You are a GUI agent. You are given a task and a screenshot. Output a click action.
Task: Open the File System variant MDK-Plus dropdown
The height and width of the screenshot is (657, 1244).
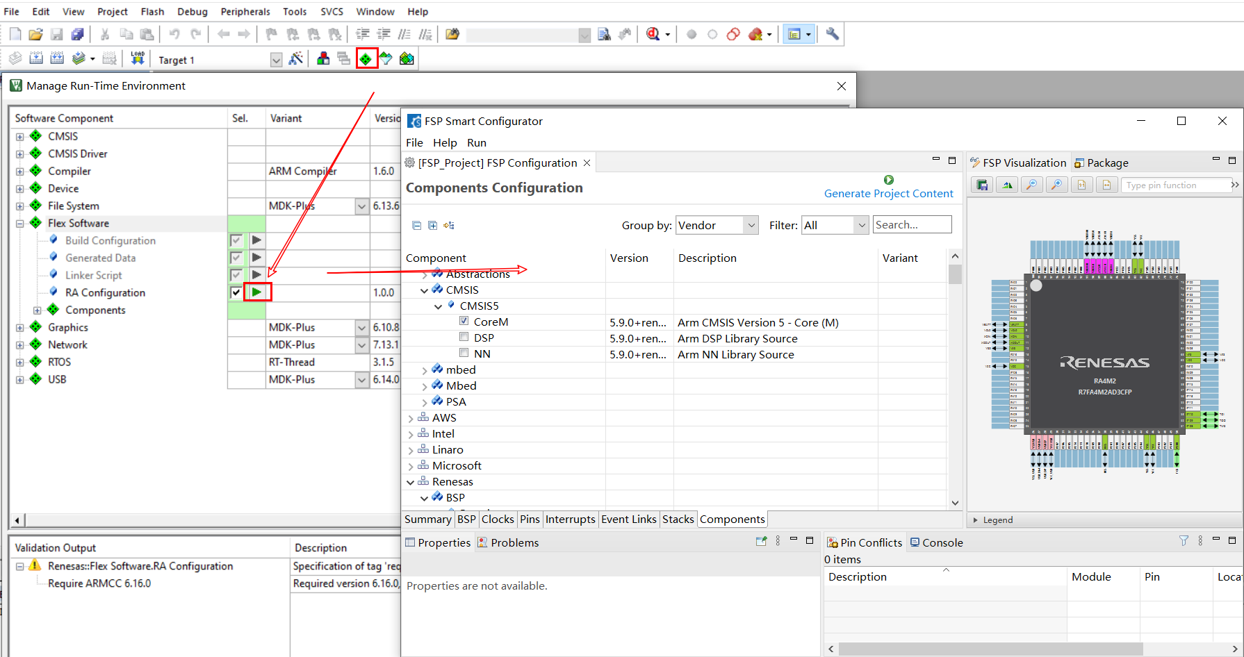pyautogui.click(x=361, y=206)
